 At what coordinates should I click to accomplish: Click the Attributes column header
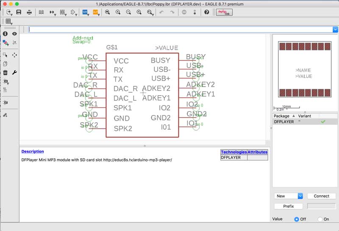(x=257, y=152)
